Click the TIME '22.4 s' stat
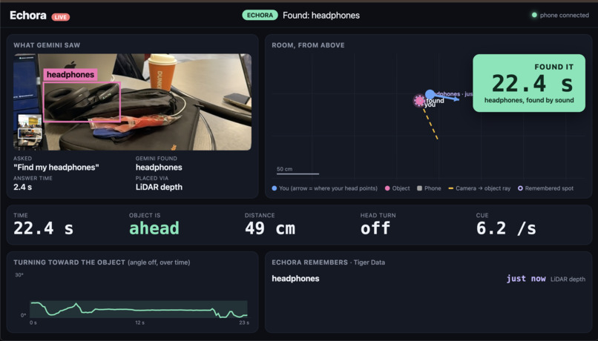The height and width of the screenshot is (341, 598). (43, 228)
